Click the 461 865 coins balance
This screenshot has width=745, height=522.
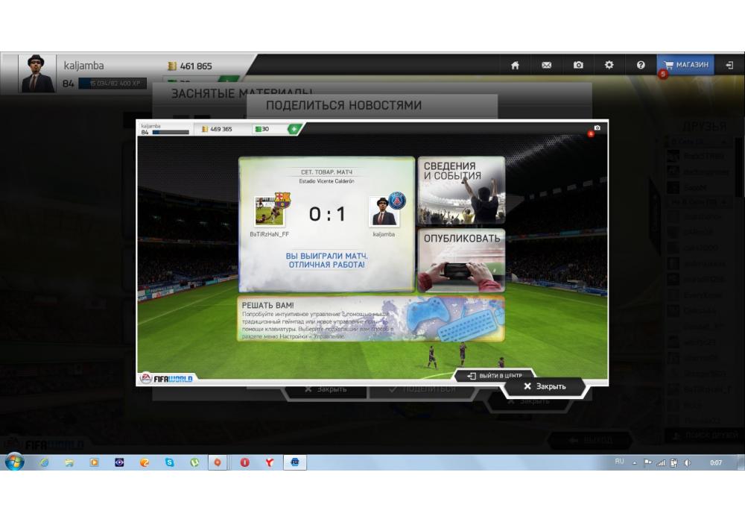(x=190, y=66)
